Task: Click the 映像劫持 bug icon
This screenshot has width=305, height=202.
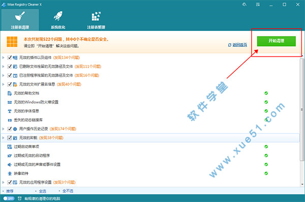Action: point(10,174)
